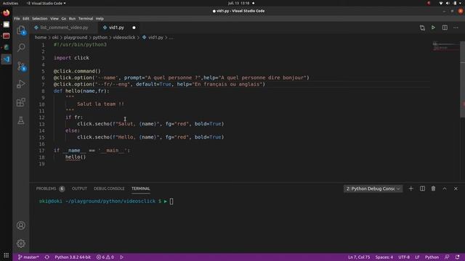Open the Selection menu
Image resolution: width=465 pixels, height=261 pixels.
pyautogui.click(x=40, y=19)
